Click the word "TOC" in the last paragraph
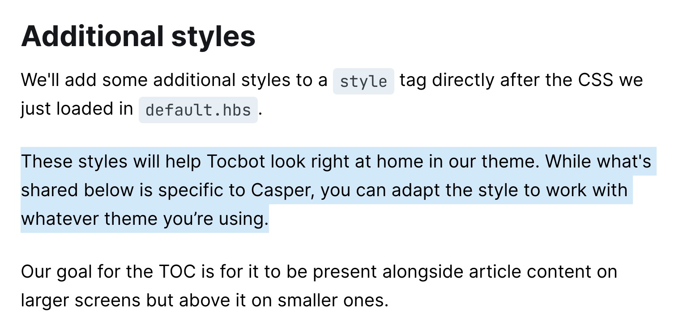683x335 pixels. click(x=177, y=272)
